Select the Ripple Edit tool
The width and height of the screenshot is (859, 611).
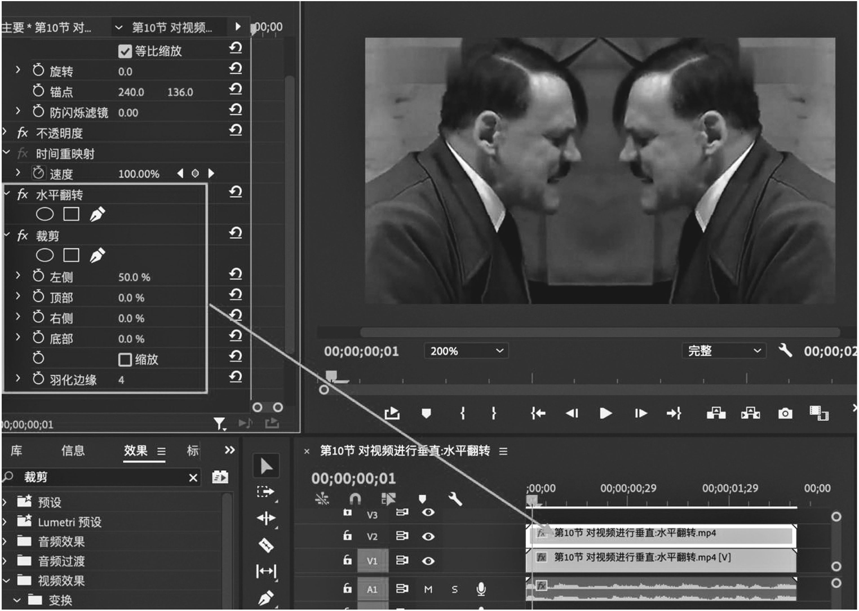(x=266, y=518)
